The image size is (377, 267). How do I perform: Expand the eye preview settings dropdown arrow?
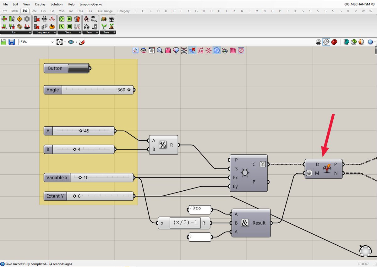(77, 42)
